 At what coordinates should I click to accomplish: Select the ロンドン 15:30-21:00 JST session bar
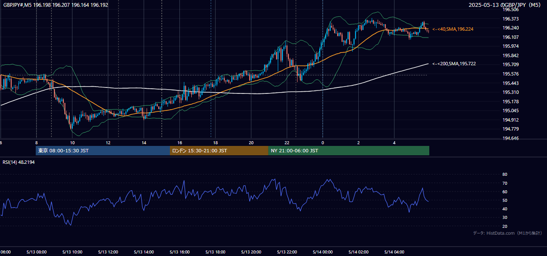(x=219, y=151)
